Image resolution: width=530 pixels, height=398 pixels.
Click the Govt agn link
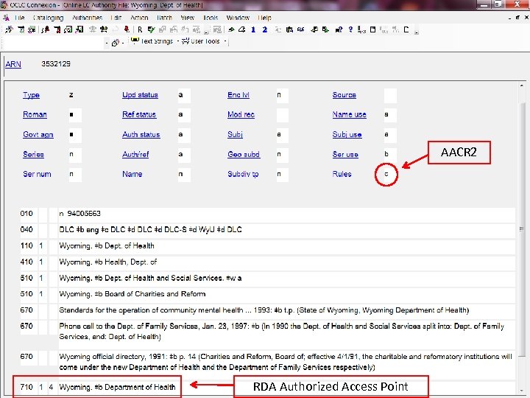click(x=38, y=135)
